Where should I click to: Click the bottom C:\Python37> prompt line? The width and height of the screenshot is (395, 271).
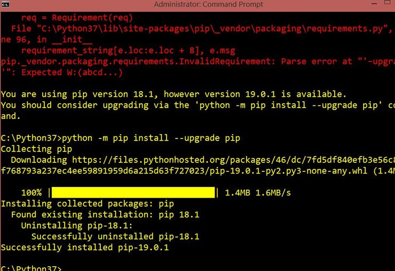(x=31, y=268)
